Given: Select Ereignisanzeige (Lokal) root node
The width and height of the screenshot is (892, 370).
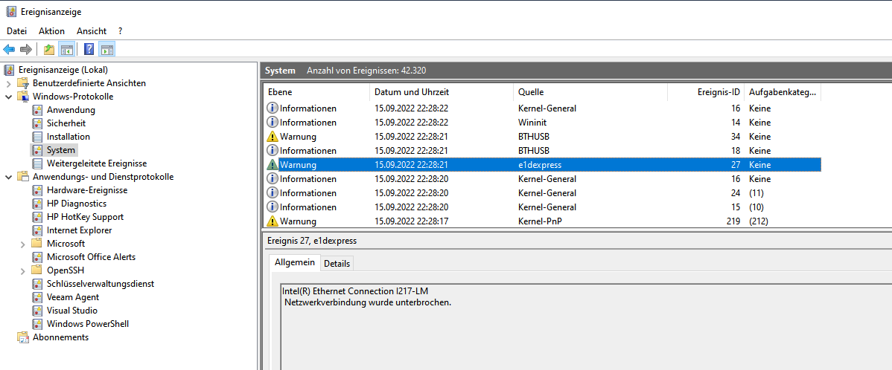Looking at the screenshot, I should point(63,70).
